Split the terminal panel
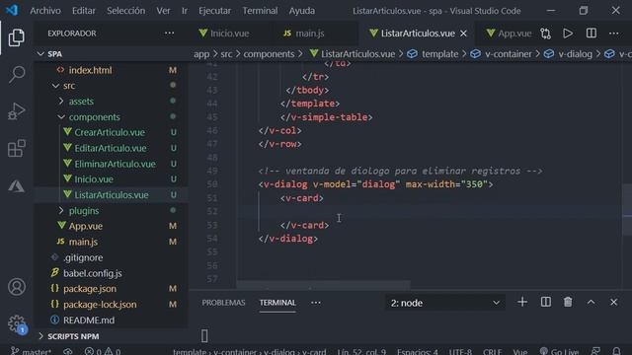 pyautogui.click(x=546, y=302)
